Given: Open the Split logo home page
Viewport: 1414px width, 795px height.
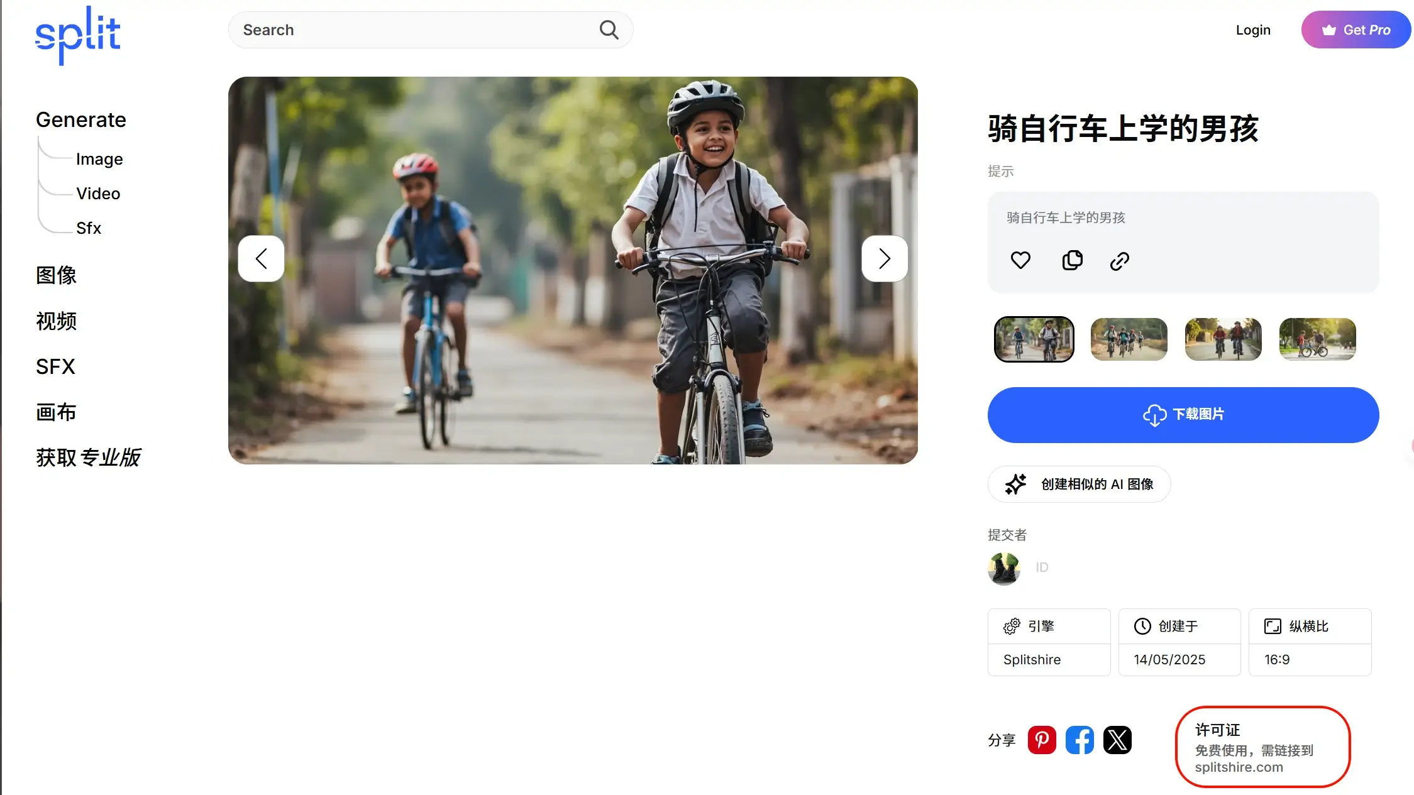Looking at the screenshot, I should pos(77,35).
